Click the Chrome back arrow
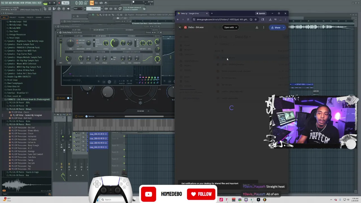Image resolution: width=361 pixels, height=203 pixels. click(x=178, y=19)
